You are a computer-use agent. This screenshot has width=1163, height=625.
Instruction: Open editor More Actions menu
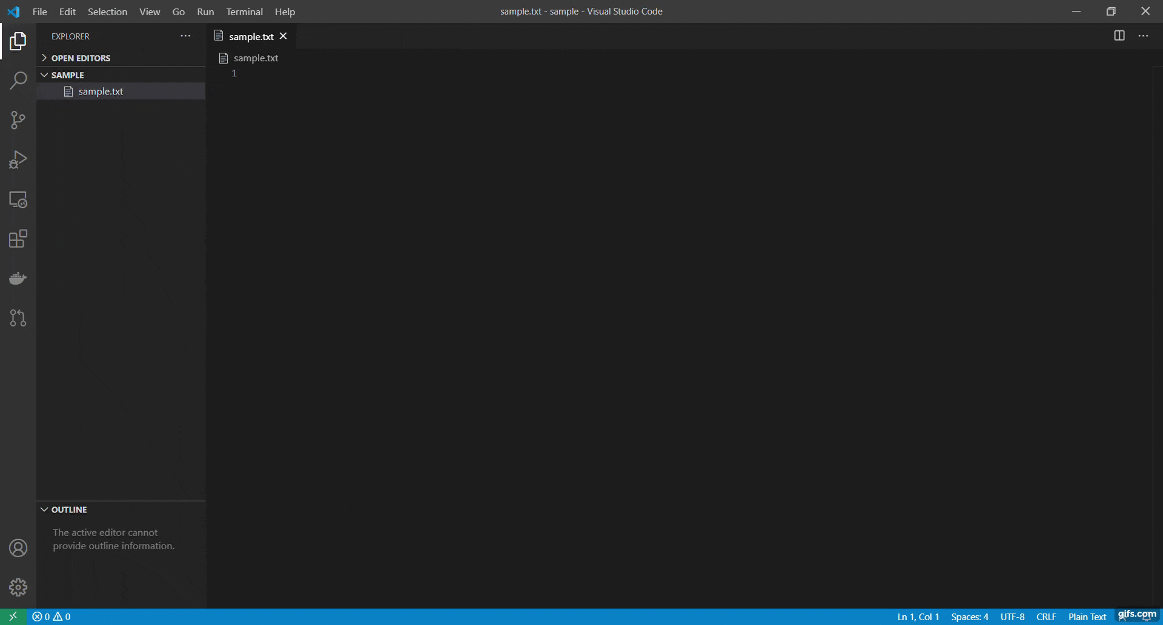(1143, 36)
